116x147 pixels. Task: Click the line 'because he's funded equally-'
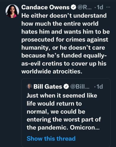coord(64,56)
